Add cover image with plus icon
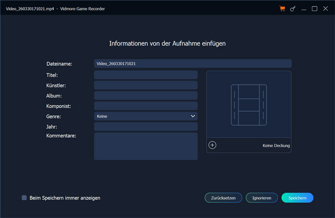 212,145
